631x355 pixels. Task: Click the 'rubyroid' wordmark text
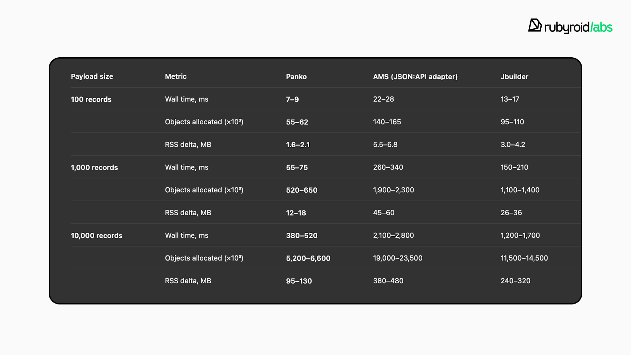point(567,27)
